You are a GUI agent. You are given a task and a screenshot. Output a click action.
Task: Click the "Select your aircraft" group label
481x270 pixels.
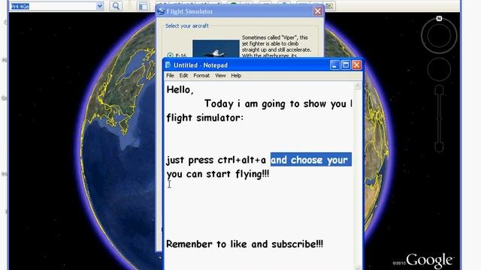pyautogui.click(x=187, y=26)
